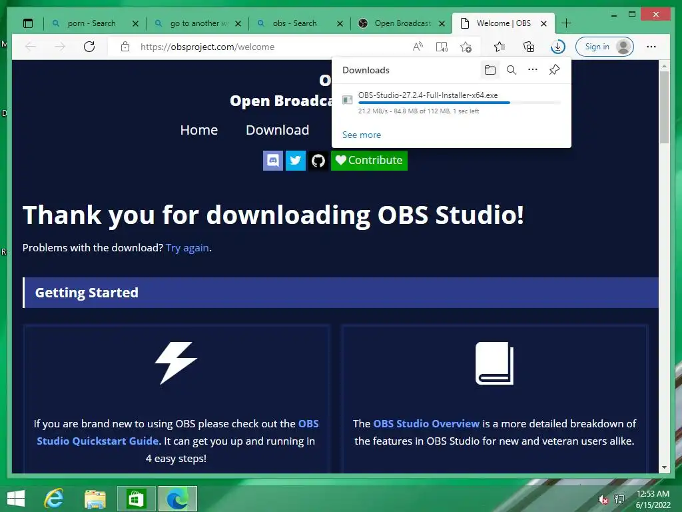Screen dimensions: 682x512
Task: Click the taskbar clock and date
Action: click(653, 499)
